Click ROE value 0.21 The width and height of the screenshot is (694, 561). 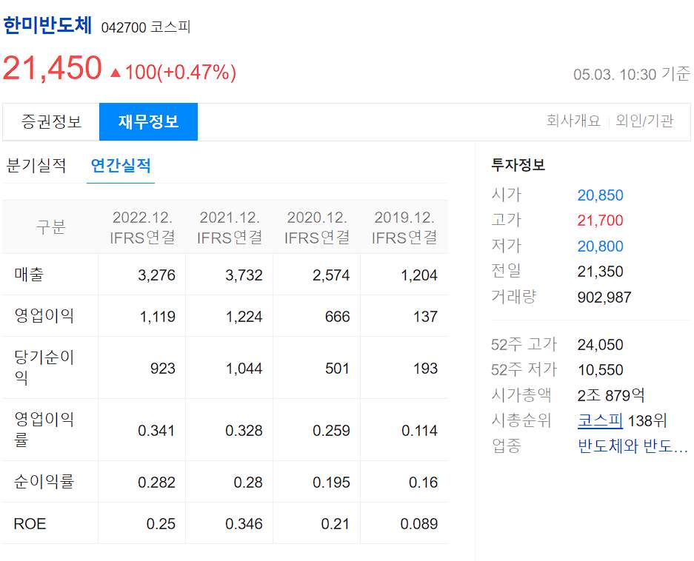point(336,523)
